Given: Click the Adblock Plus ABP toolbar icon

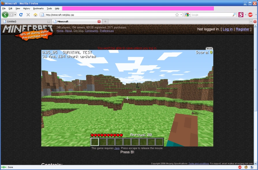Looking at the screenshot, I should pyautogui.click(x=250, y=15).
